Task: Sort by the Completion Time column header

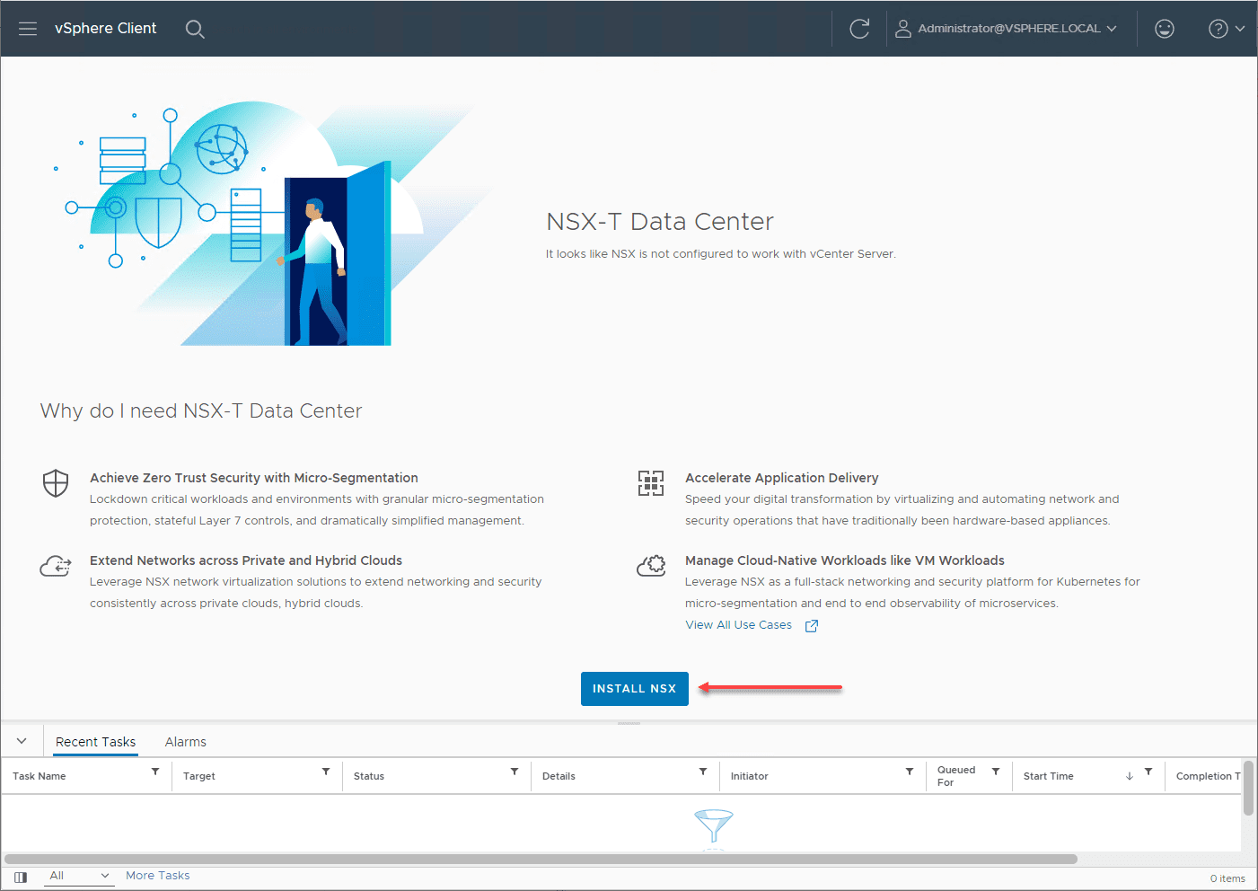Action: [x=1209, y=776]
